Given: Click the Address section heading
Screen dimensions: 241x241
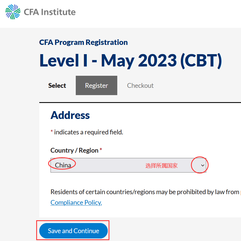Looking at the screenshot, I should tap(70, 115).
